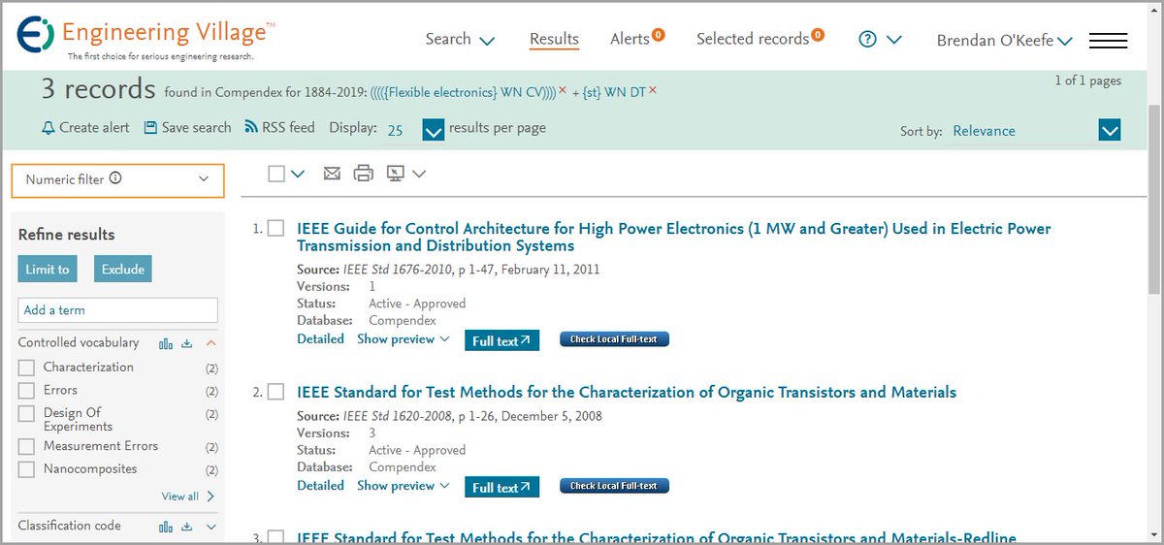Toggle the select-all records checkbox
The width and height of the screenshot is (1164, 545).
tap(276, 174)
